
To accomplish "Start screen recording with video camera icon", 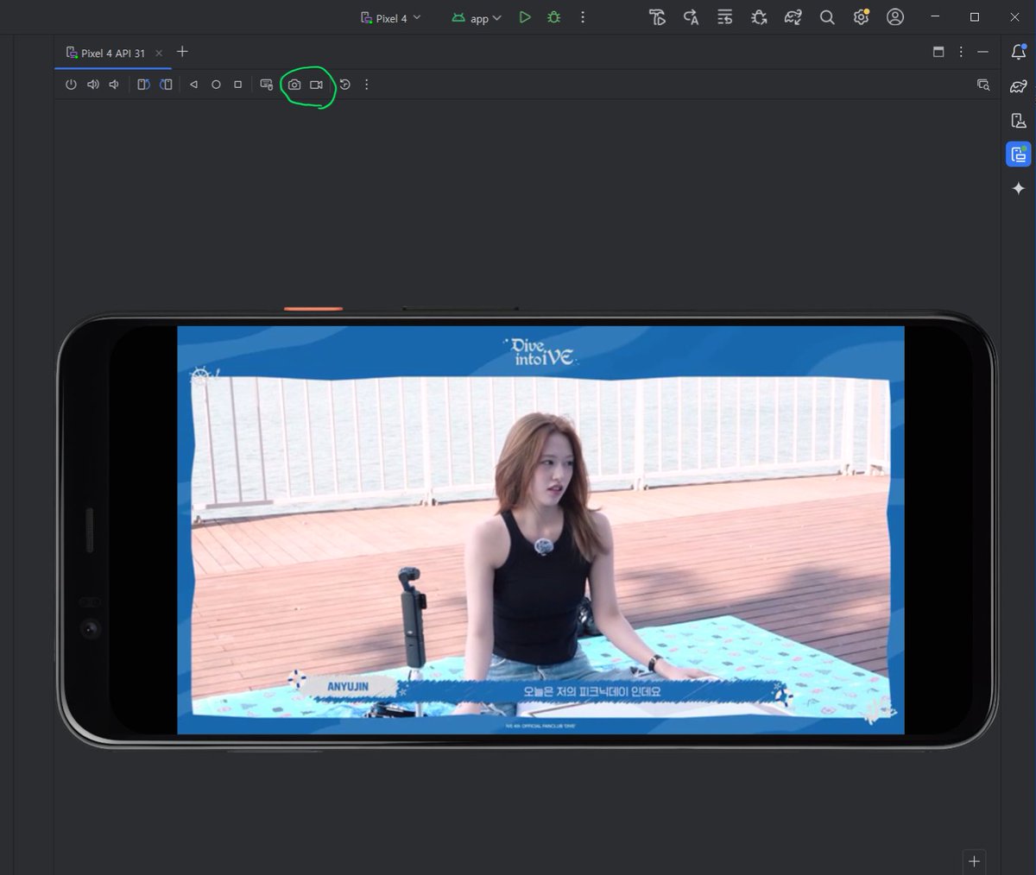I will 317,85.
